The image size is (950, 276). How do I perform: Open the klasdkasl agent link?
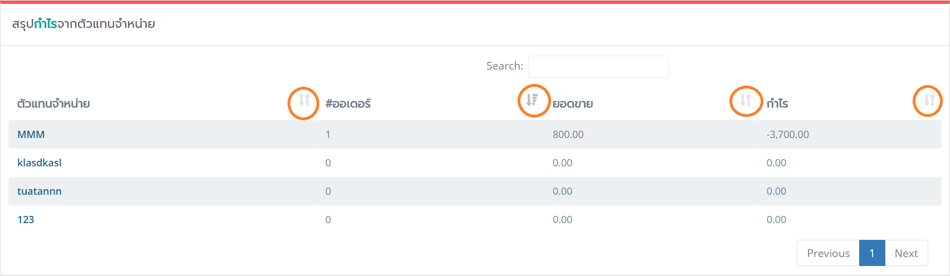tap(40, 163)
